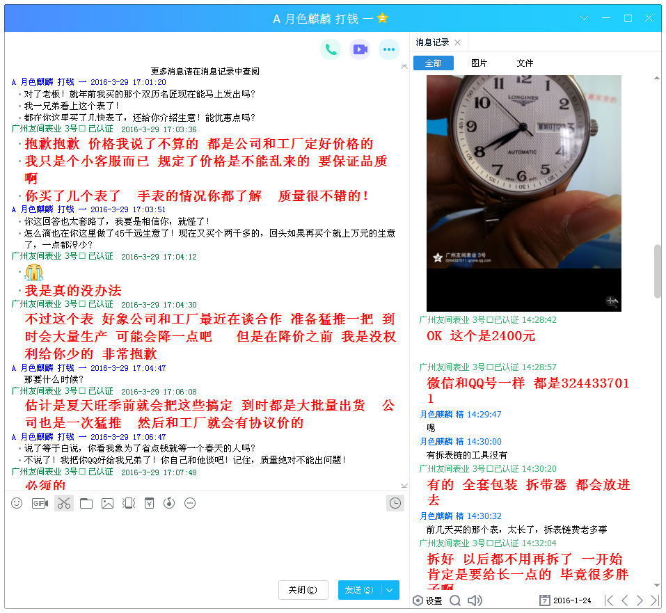Open the GIF sticker panel
This screenshot has width=666, height=613.
click(40, 503)
